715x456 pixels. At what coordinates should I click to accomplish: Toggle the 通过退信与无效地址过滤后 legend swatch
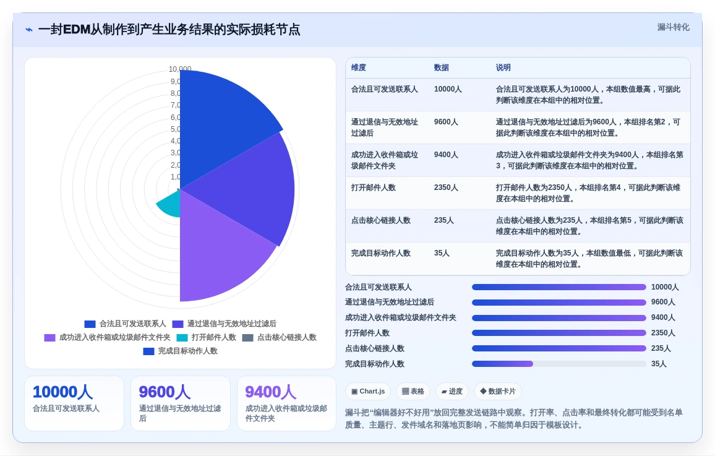click(x=178, y=324)
